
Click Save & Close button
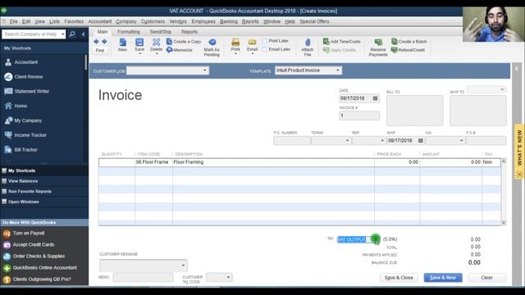(x=399, y=278)
